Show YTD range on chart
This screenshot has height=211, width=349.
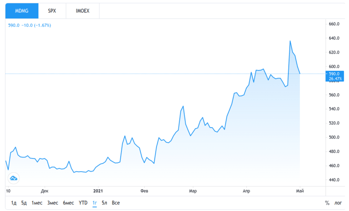[x=83, y=203]
